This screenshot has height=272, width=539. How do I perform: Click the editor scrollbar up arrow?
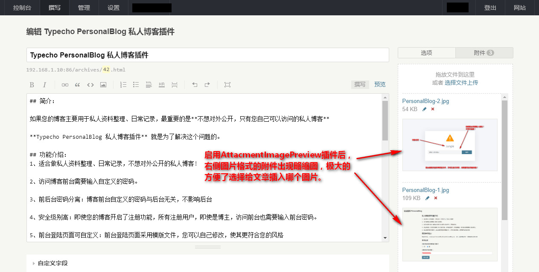(x=385, y=97)
